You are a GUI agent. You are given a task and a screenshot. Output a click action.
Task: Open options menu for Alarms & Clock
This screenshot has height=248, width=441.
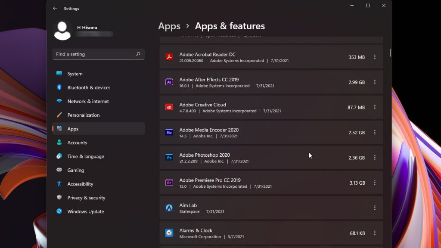click(375, 233)
